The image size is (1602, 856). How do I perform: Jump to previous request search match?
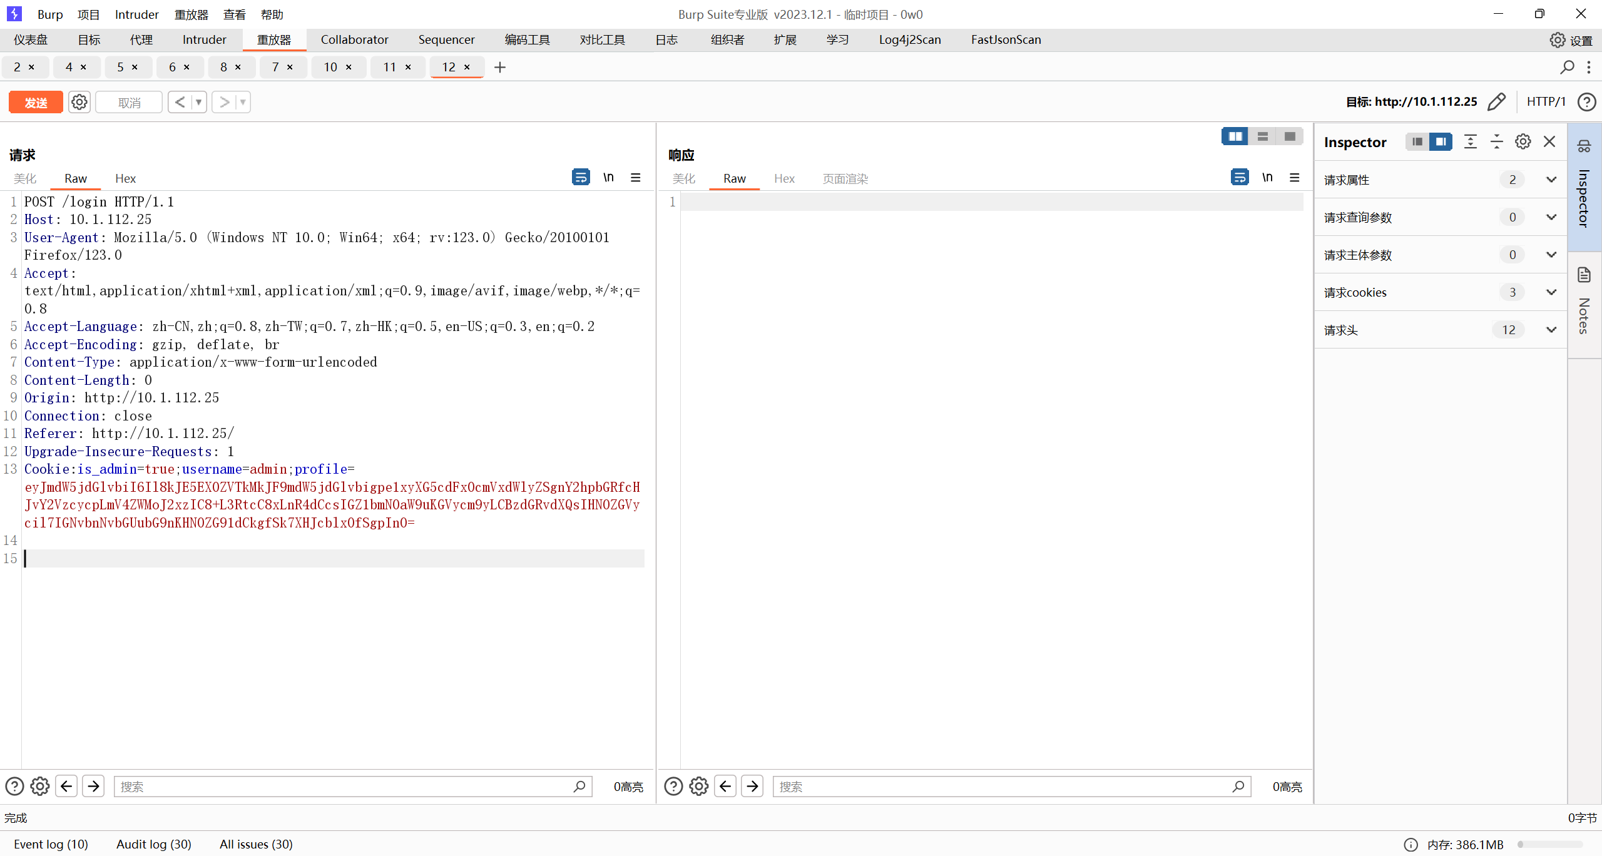(66, 786)
